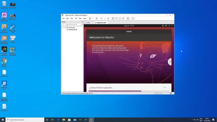Close the Library panel
Image resolution: width=217 pixels, height=122 pixels.
[x=82, y=22]
